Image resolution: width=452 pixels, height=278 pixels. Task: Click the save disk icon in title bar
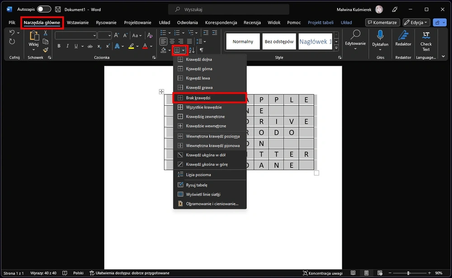pyautogui.click(x=58, y=9)
